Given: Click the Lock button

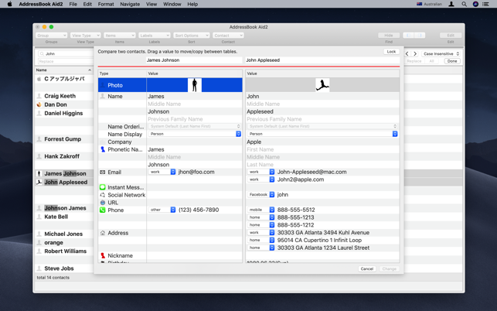Looking at the screenshot, I should coord(391,52).
